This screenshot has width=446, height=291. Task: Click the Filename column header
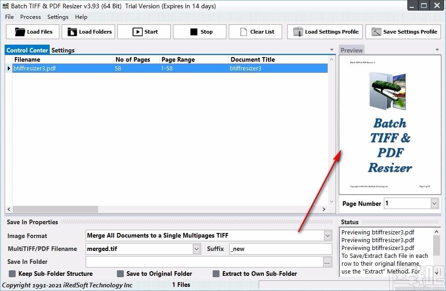coord(63,59)
